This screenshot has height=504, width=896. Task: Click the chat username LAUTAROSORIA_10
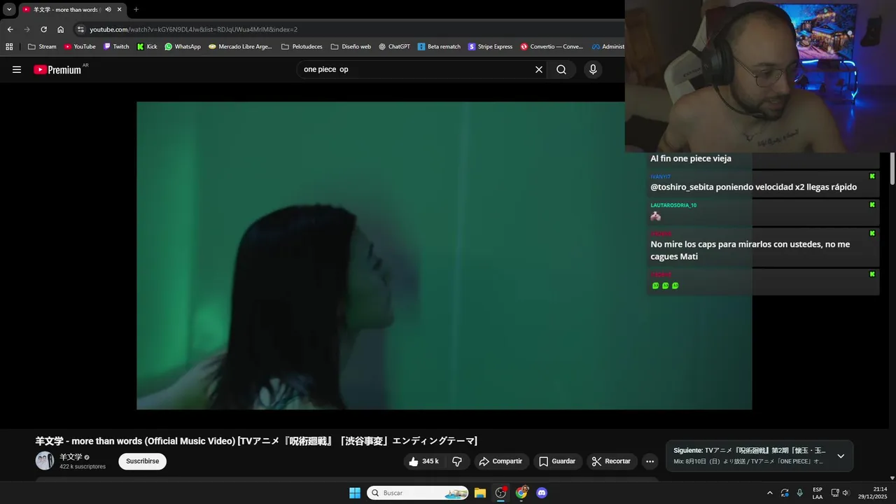pyautogui.click(x=673, y=205)
